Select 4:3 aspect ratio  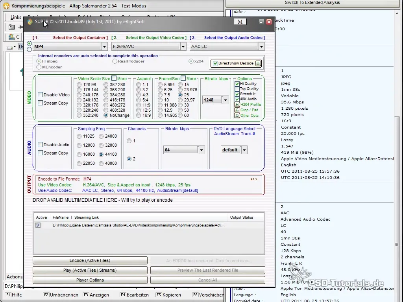click(139, 95)
